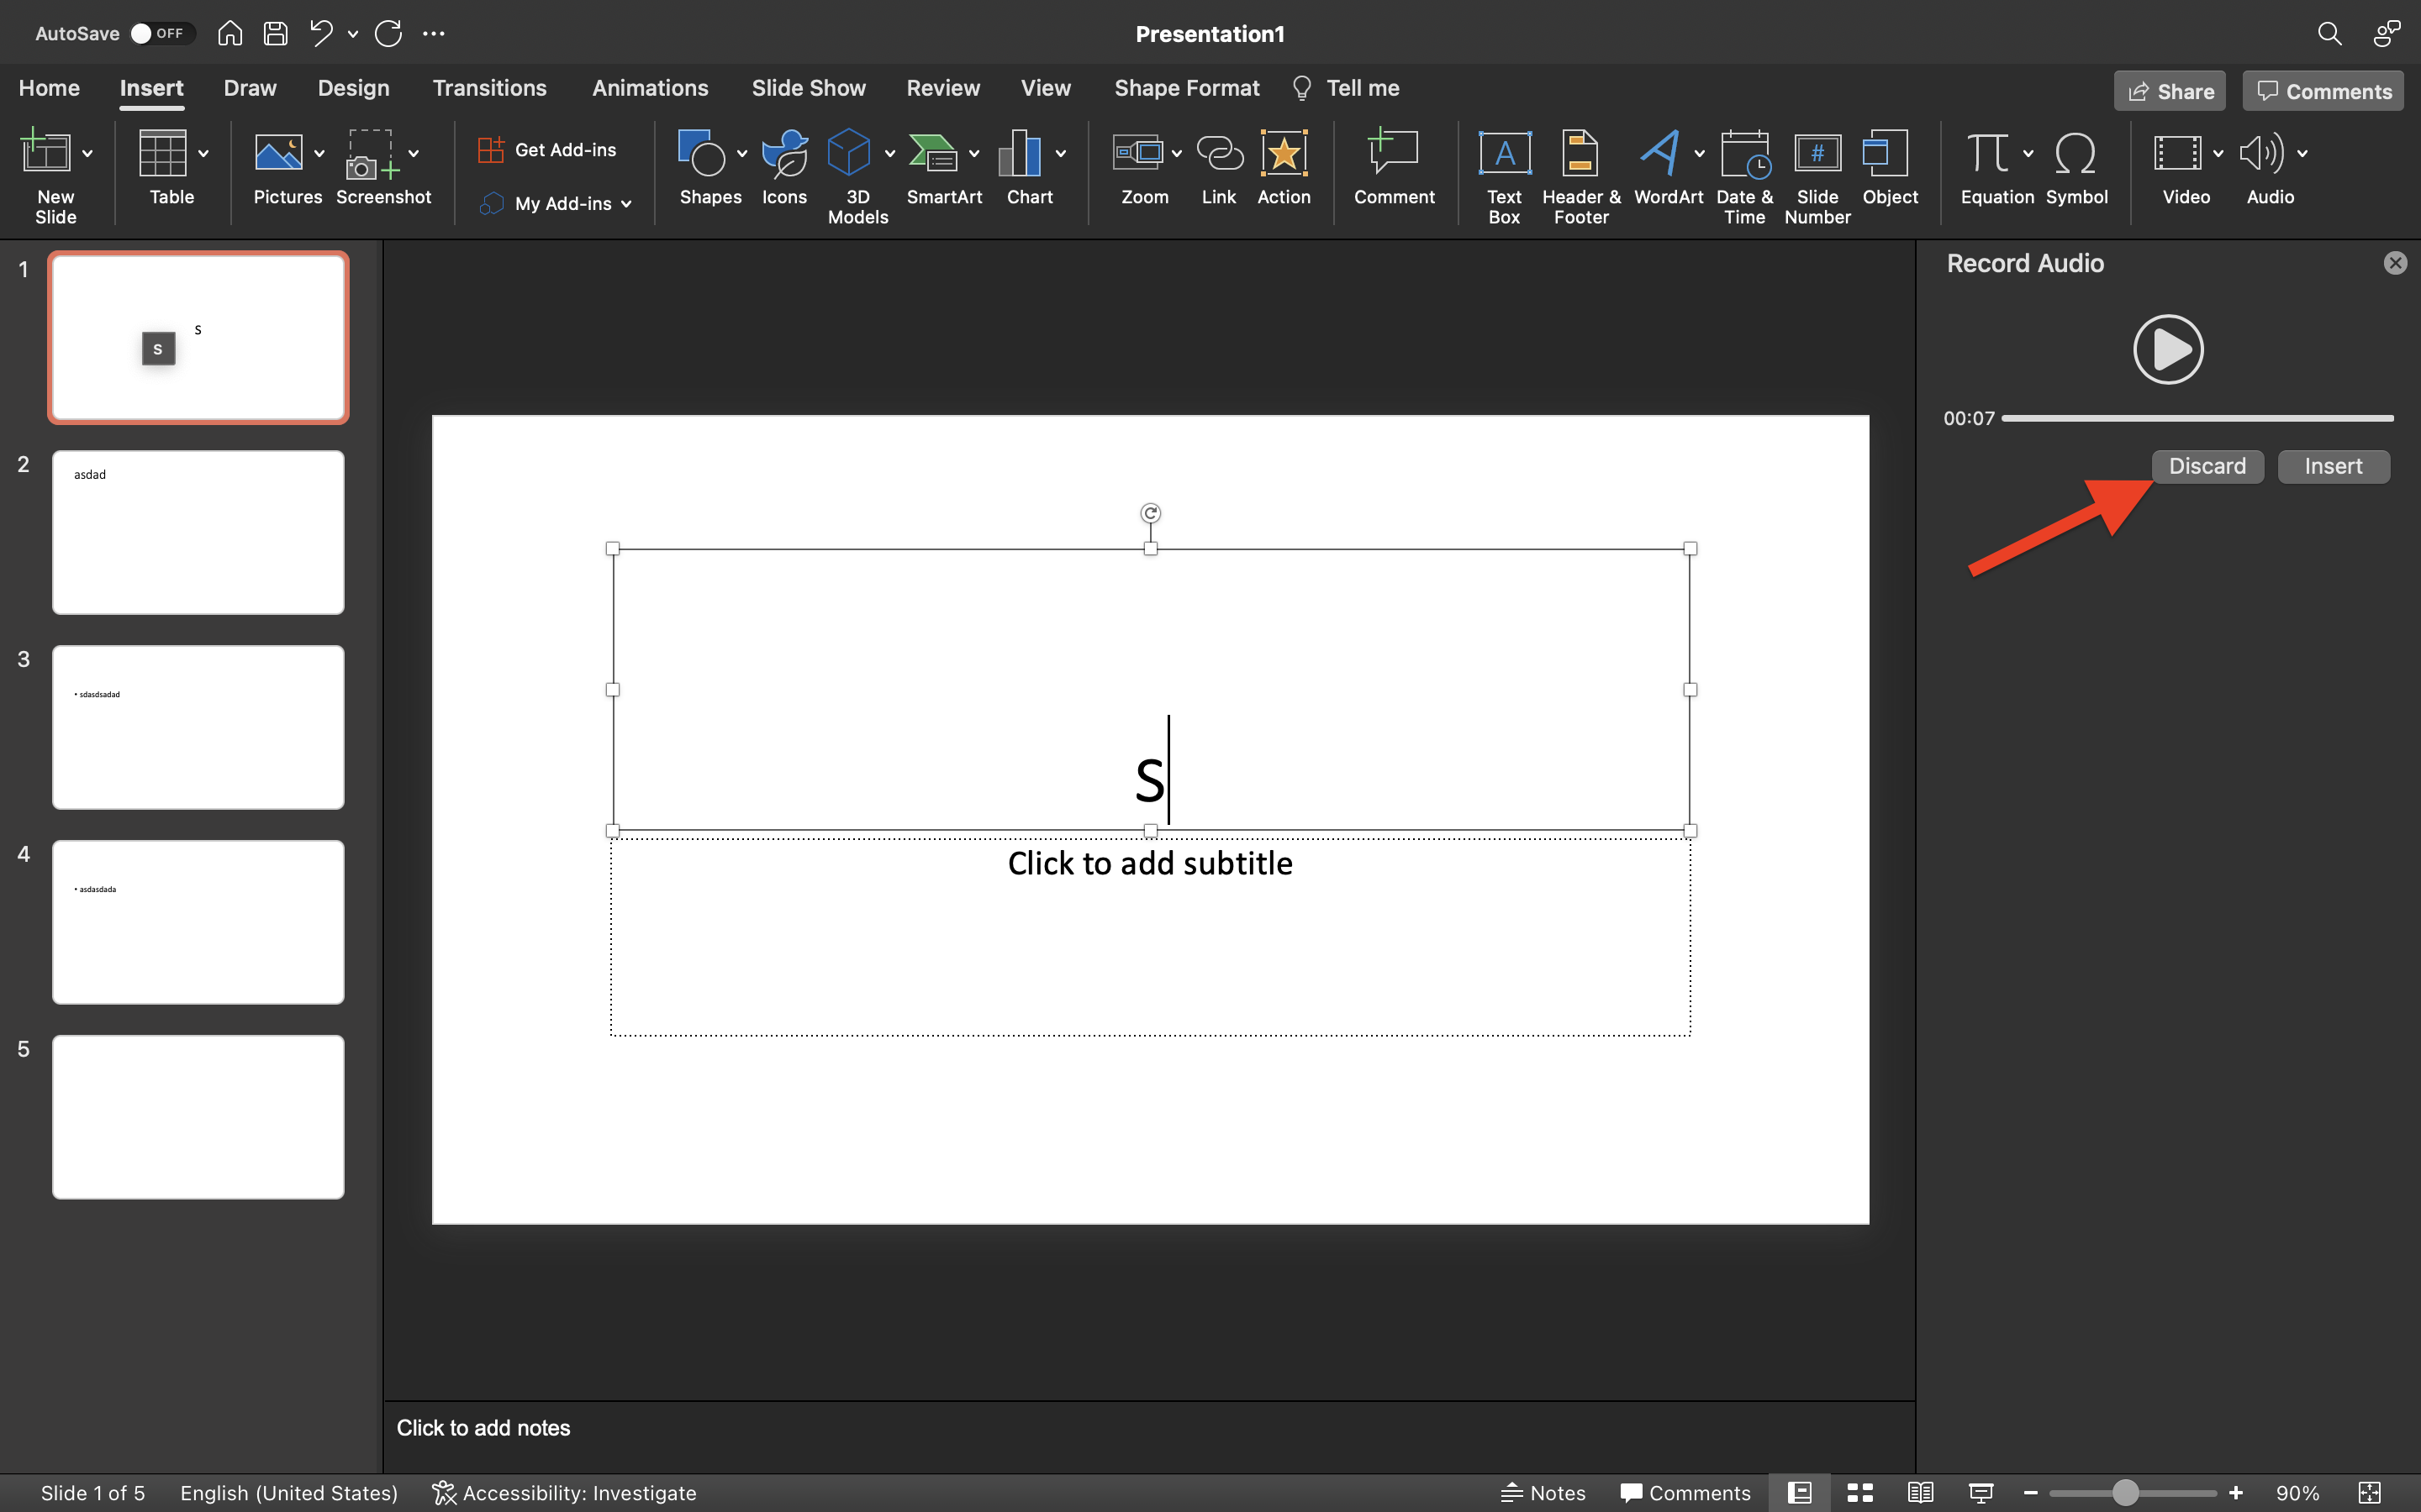
Task: Switch to the Transitions tab
Action: pos(489,88)
